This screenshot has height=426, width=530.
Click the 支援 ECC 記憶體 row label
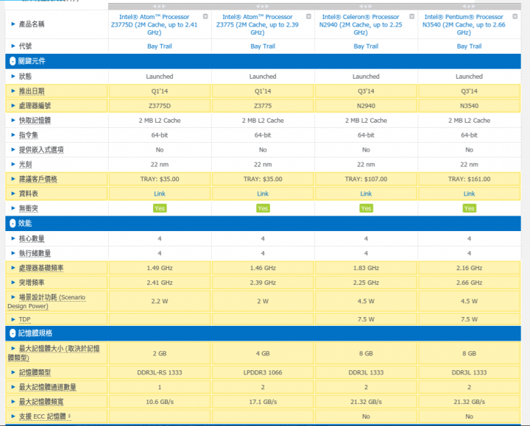pos(45,416)
